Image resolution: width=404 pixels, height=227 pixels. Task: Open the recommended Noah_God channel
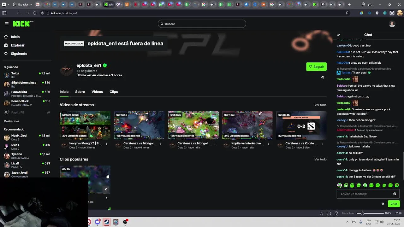(x=27, y=137)
